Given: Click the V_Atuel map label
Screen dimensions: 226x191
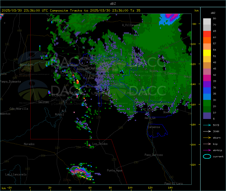Looking at the screenshot, I should (129, 93).
